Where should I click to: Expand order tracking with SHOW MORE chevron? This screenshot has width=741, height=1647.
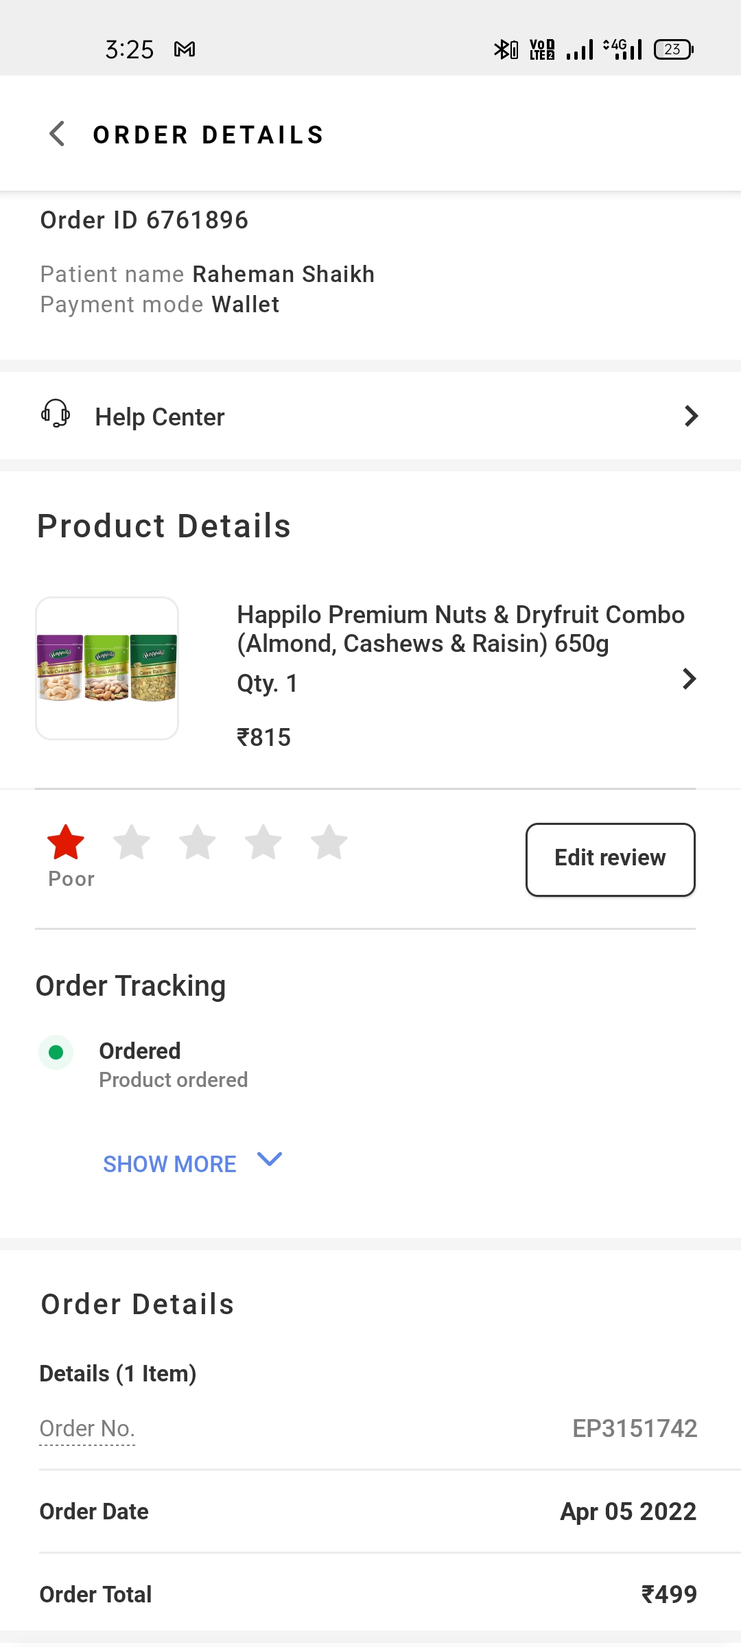pos(270,1160)
